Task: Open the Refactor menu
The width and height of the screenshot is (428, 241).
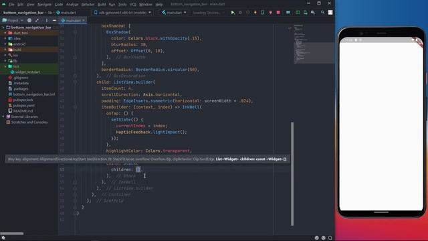Action: [x=88, y=5]
